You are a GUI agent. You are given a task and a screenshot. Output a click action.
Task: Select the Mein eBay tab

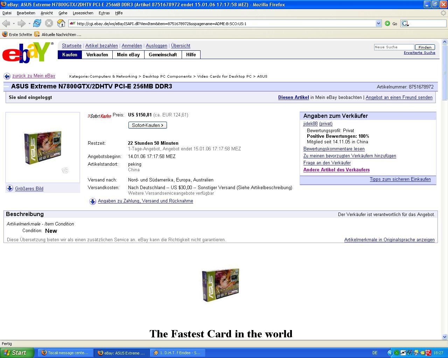[x=128, y=55]
